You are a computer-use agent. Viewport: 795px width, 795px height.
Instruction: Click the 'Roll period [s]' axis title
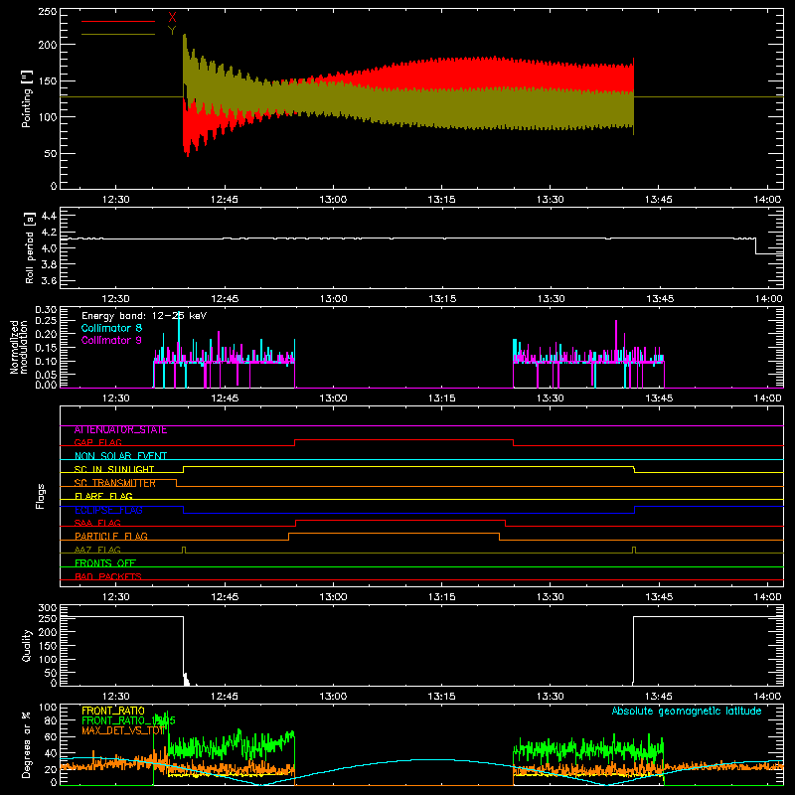pyautogui.click(x=29, y=247)
